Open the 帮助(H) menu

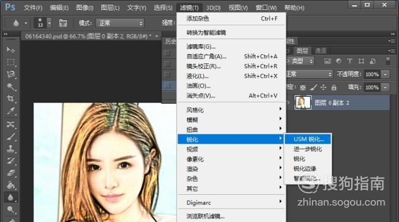[294, 8]
